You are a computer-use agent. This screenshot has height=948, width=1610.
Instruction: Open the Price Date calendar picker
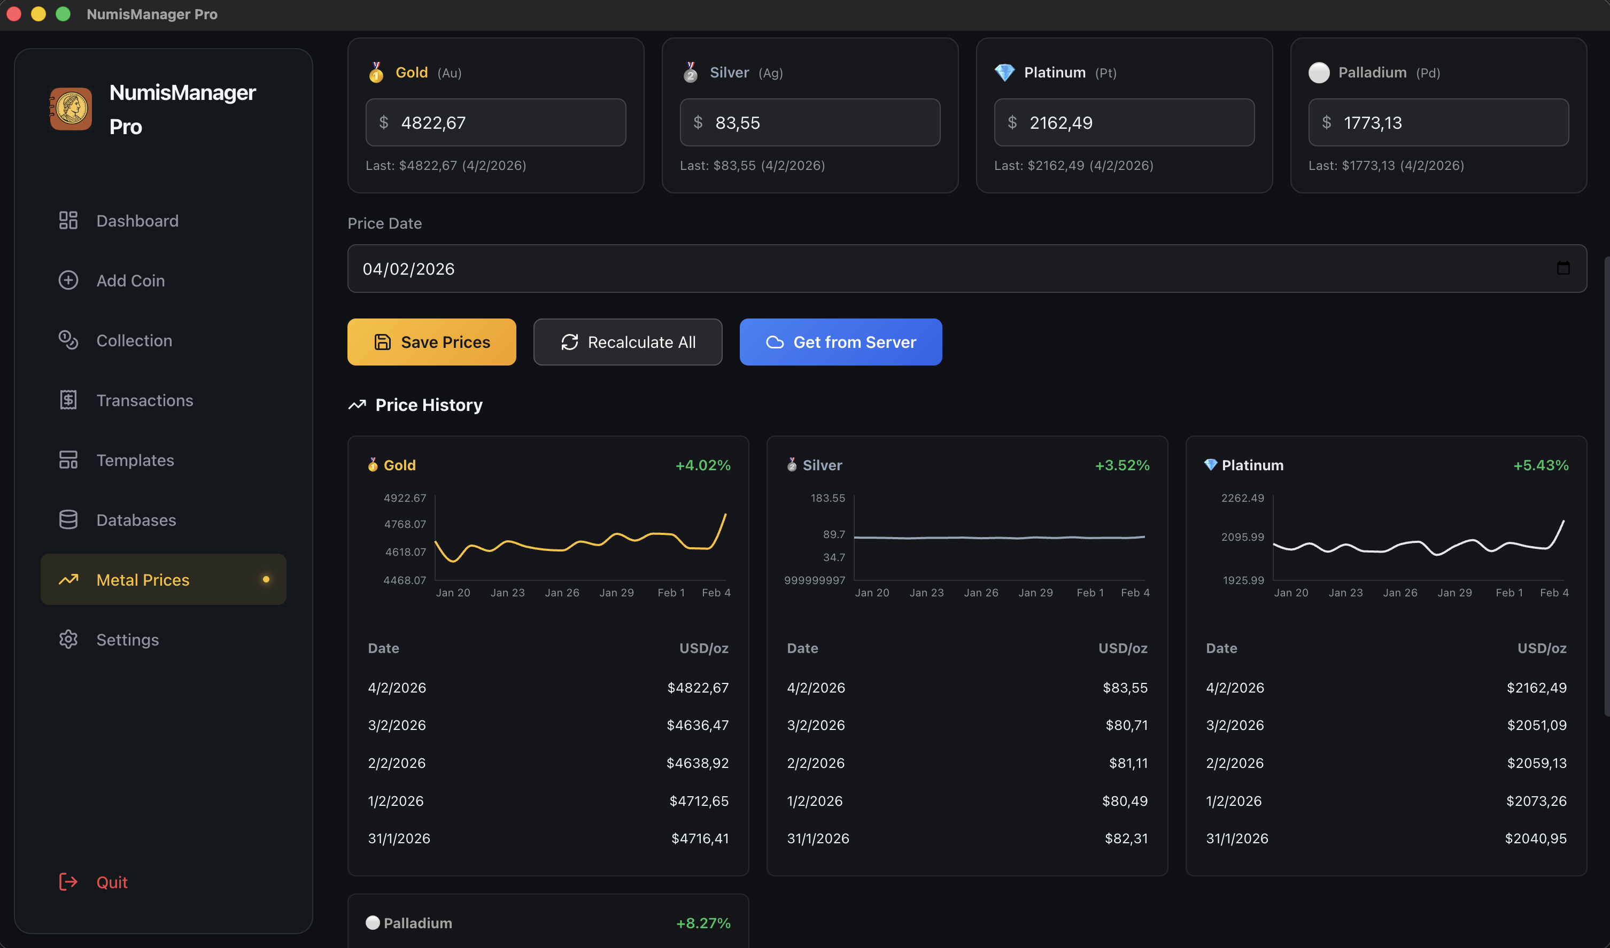(1563, 268)
